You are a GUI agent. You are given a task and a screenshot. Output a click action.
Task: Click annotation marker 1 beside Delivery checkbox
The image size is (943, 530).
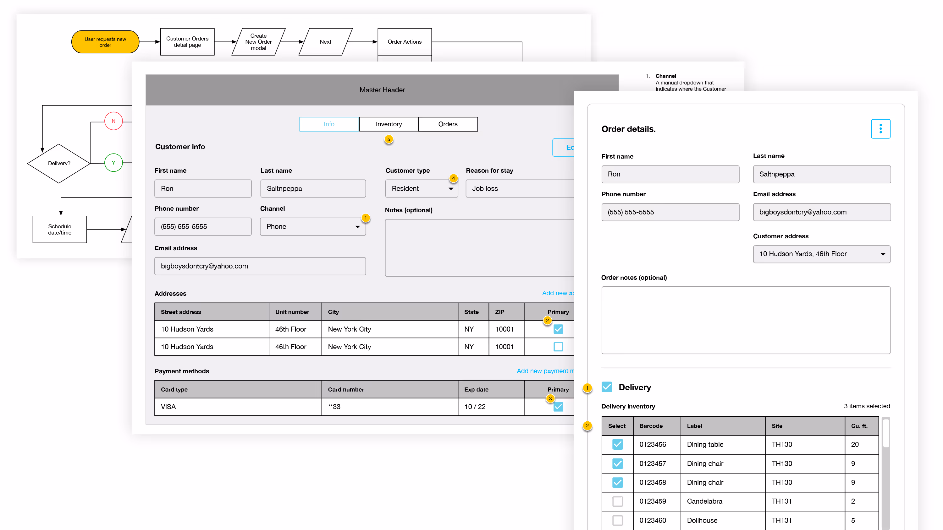tap(587, 388)
